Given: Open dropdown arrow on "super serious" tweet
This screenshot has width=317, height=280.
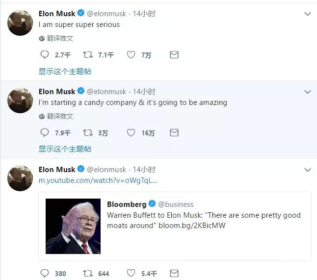Looking at the screenshot, I should click(308, 14).
